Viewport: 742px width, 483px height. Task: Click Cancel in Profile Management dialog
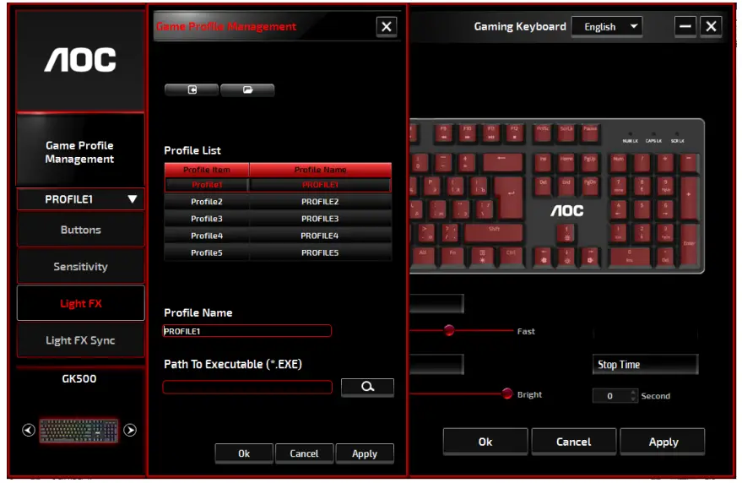point(304,453)
